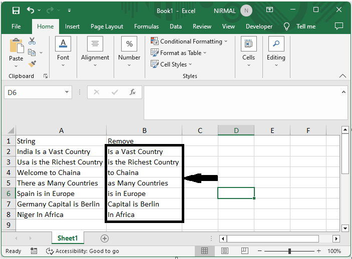Cut selection with the scissors icon
Screen dimensions: 352x259
click(x=32, y=41)
